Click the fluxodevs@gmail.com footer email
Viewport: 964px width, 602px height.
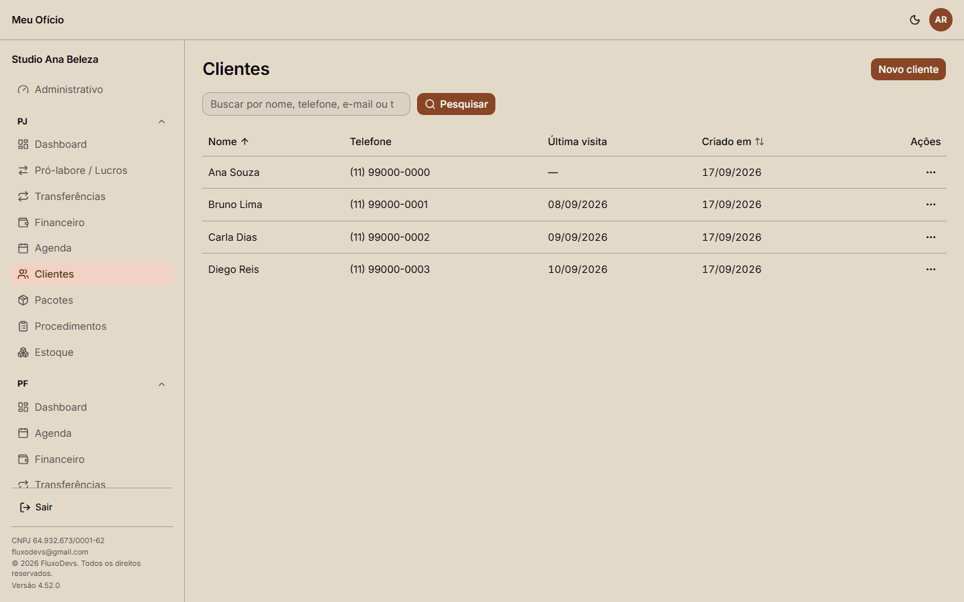tap(50, 552)
